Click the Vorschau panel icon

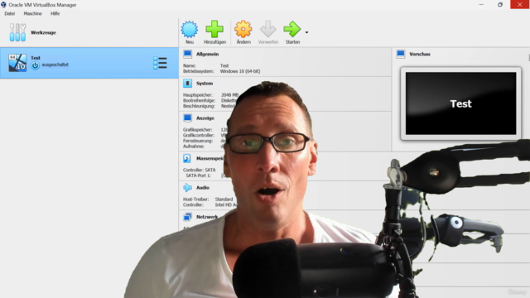pyautogui.click(x=401, y=54)
